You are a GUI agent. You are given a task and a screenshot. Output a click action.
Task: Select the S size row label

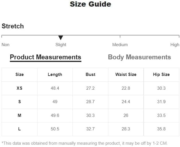point(20,102)
